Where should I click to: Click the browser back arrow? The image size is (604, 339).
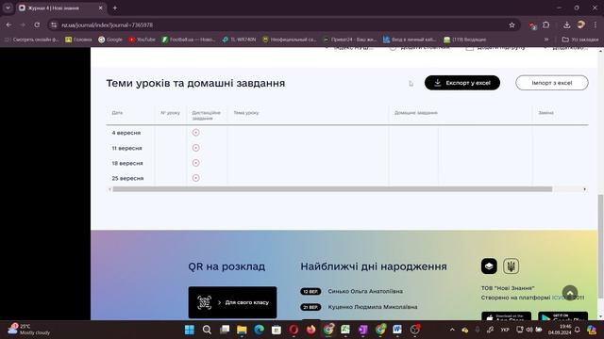tap(8, 25)
